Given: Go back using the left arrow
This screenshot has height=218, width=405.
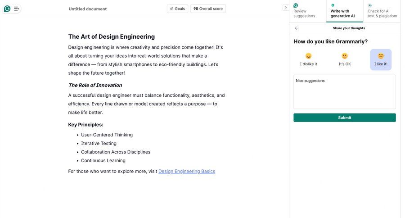Looking at the screenshot, I should (297, 28).
